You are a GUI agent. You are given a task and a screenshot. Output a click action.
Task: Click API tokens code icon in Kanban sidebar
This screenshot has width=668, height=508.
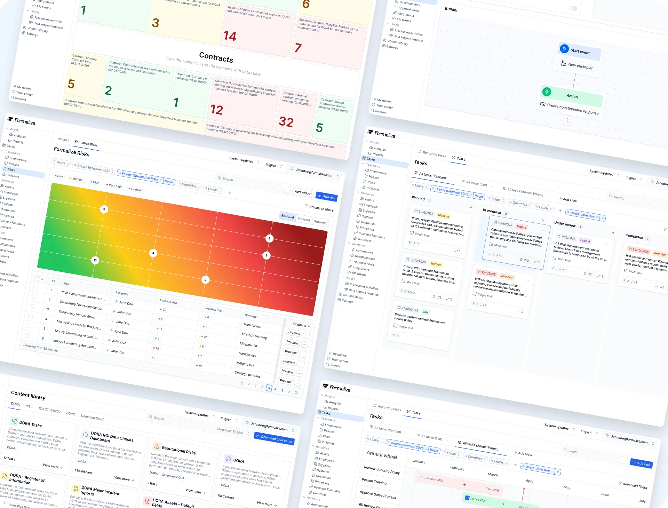click(x=349, y=272)
